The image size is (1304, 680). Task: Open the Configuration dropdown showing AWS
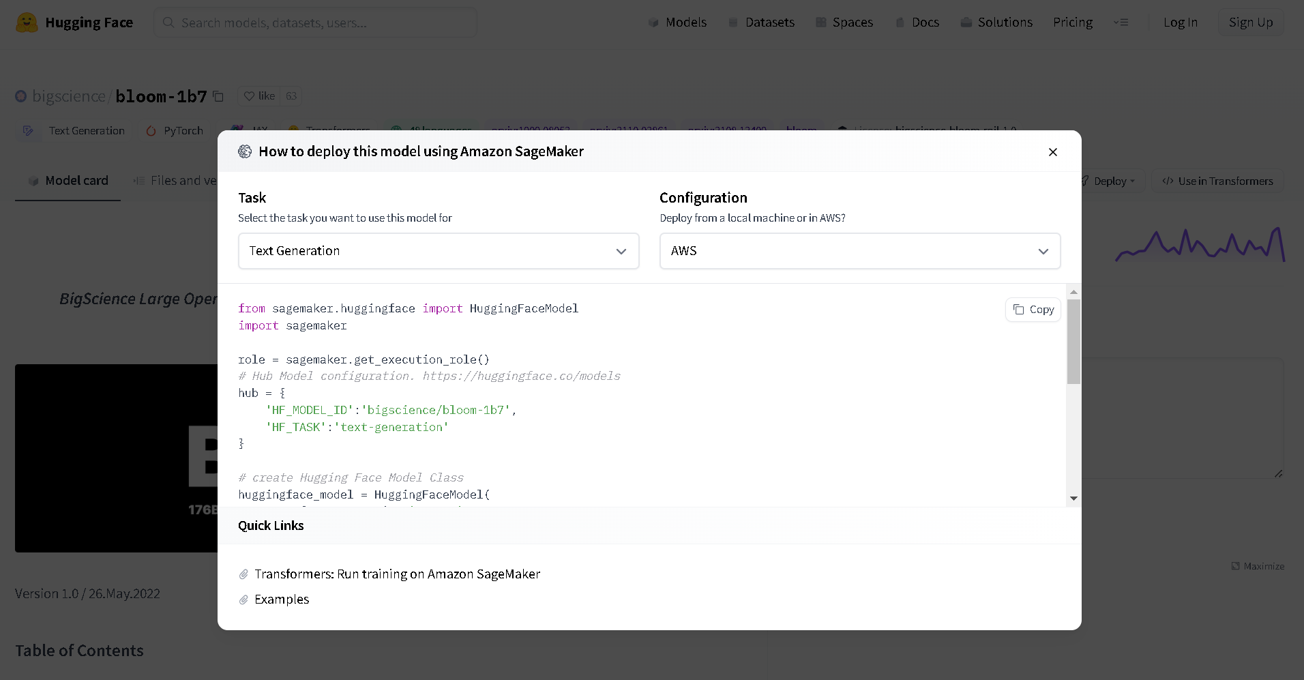click(x=860, y=251)
